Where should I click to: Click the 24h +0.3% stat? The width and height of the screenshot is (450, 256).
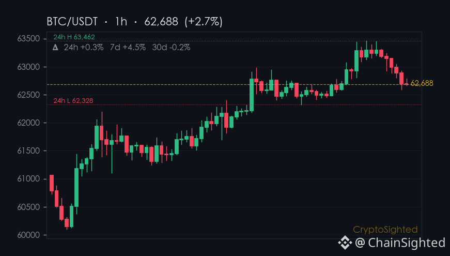[x=84, y=48]
